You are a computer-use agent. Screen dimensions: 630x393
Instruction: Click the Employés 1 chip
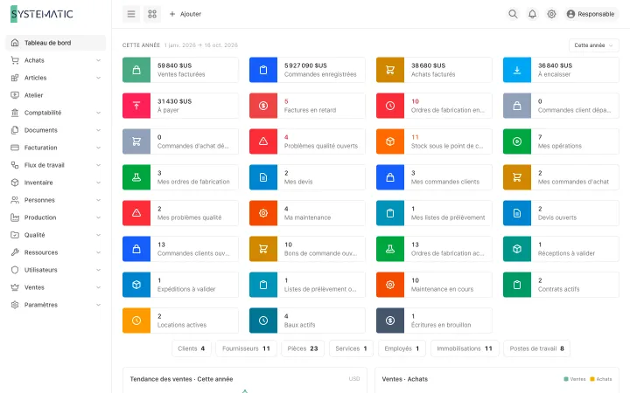pos(402,348)
